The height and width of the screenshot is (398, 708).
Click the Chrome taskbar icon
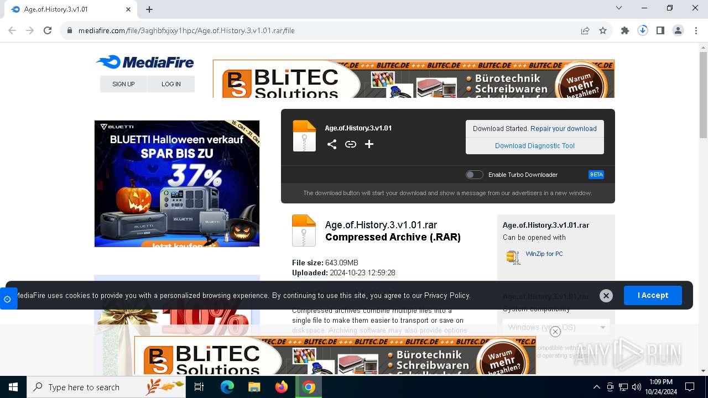309,387
